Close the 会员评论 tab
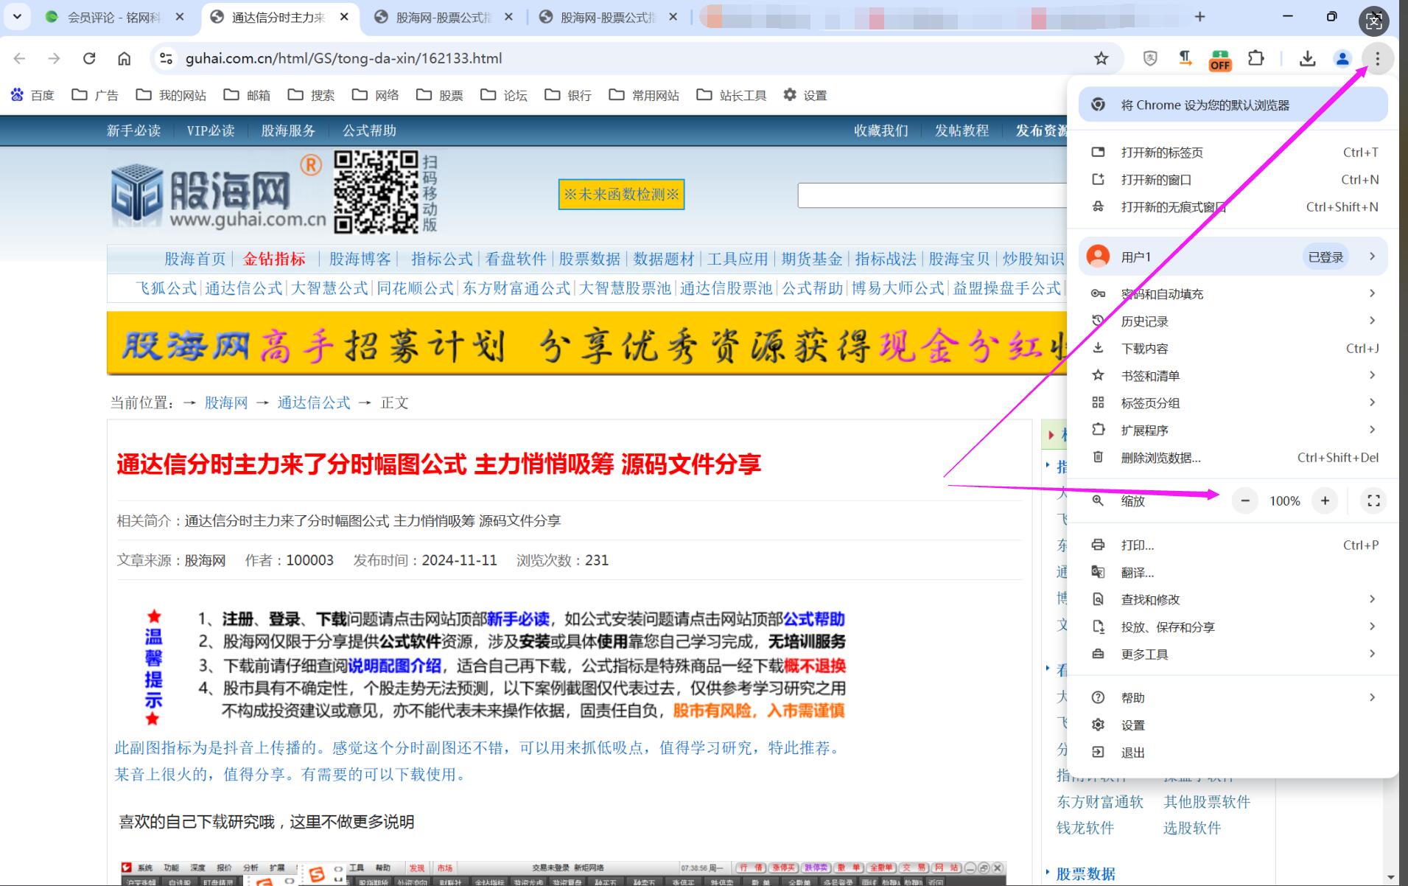This screenshot has width=1408, height=886. click(180, 16)
